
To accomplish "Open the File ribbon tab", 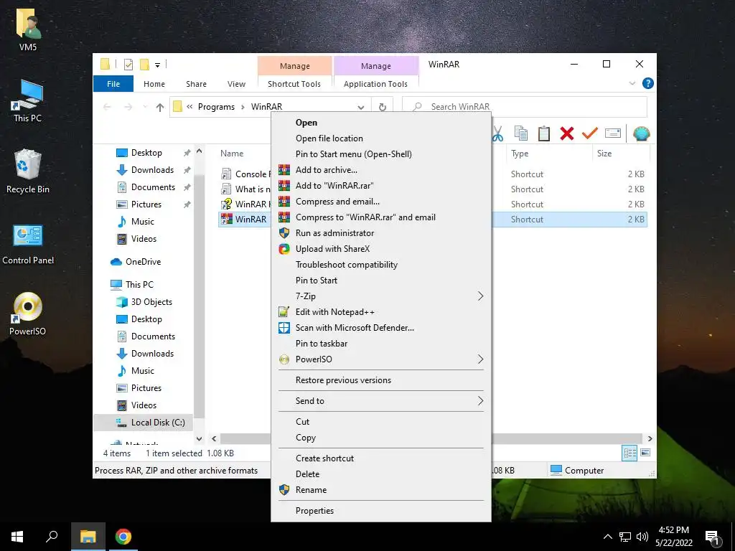I will [x=113, y=84].
